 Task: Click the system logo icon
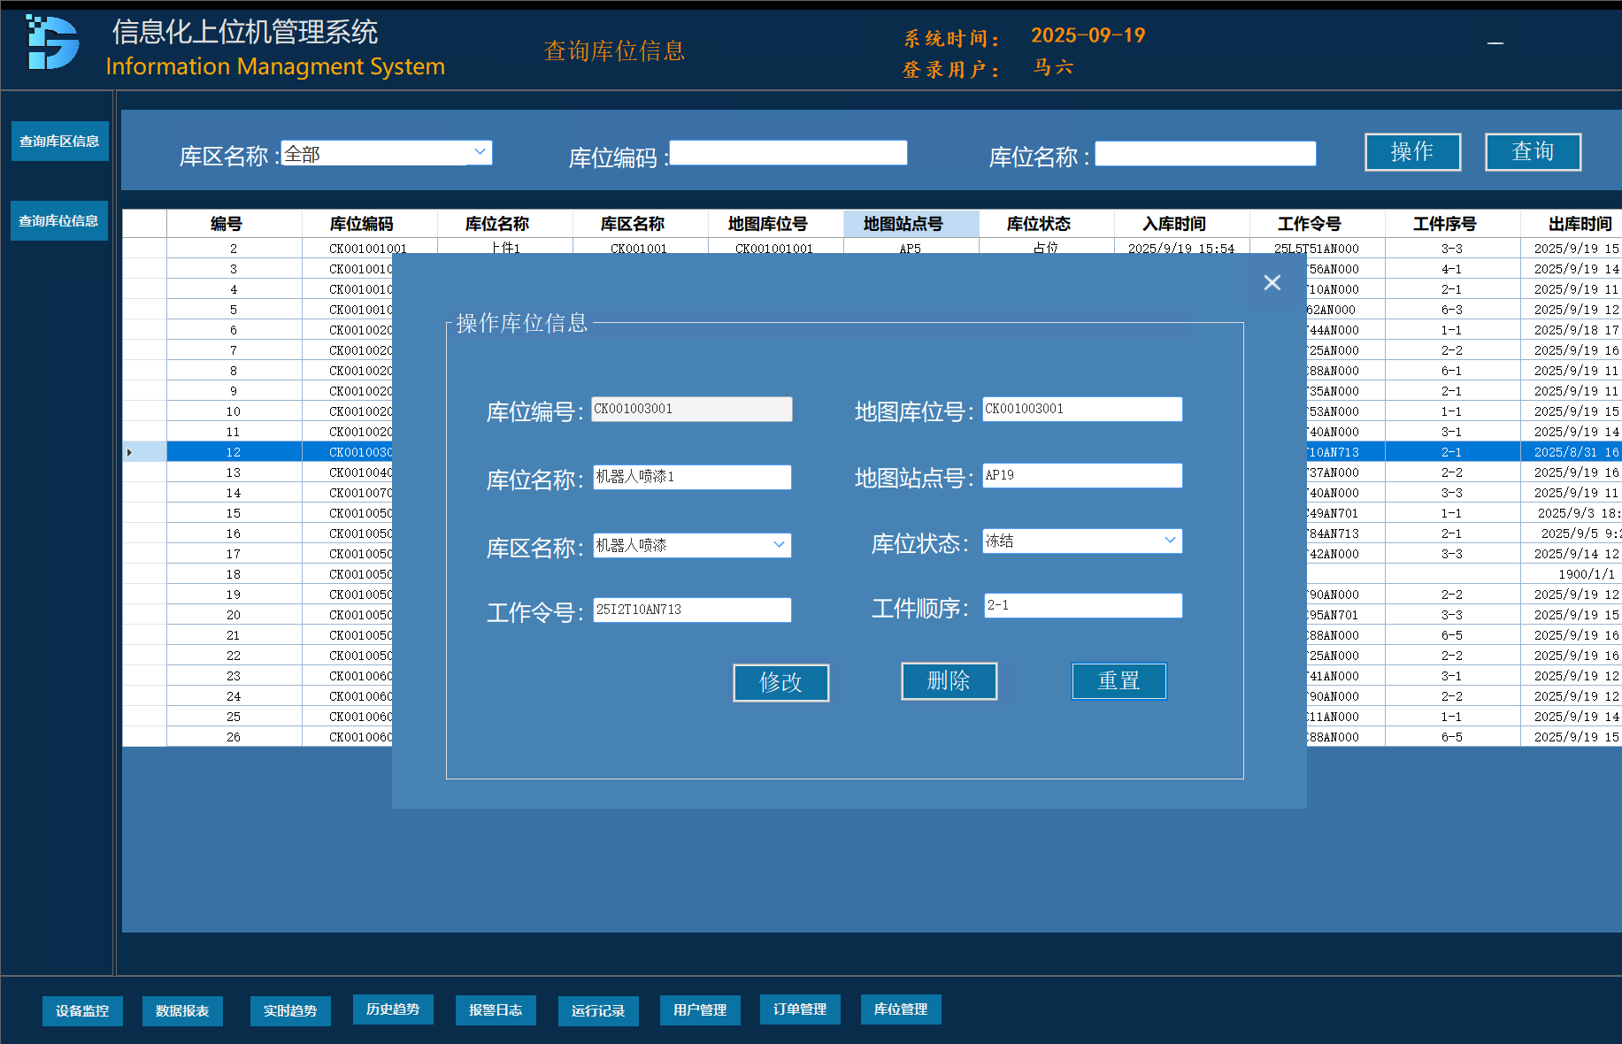53,42
